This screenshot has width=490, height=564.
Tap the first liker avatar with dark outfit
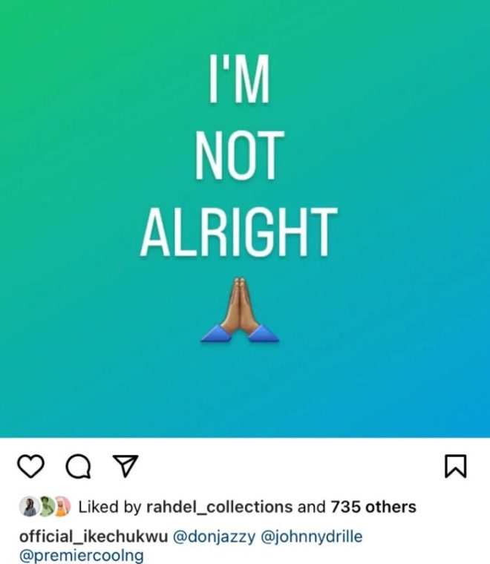[30, 506]
